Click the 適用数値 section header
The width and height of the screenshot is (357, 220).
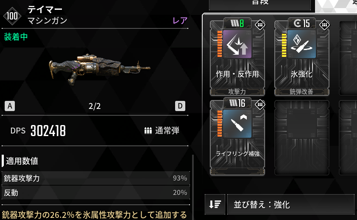22,161
